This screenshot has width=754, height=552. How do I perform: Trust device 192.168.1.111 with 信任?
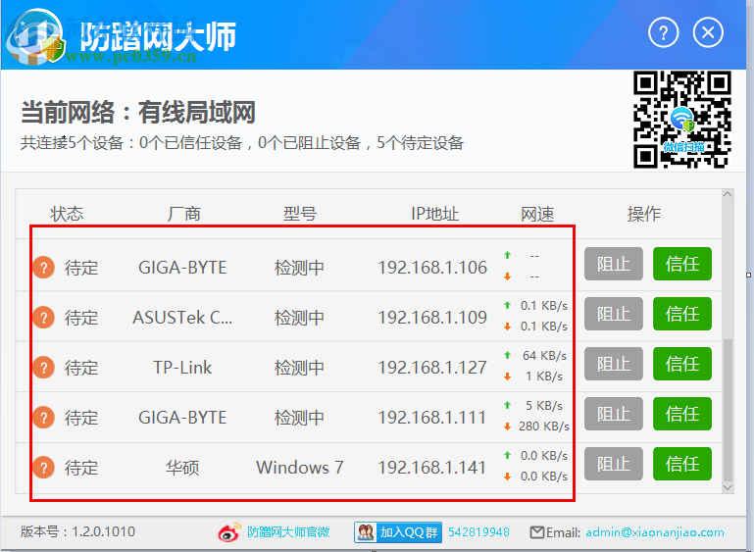682,414
